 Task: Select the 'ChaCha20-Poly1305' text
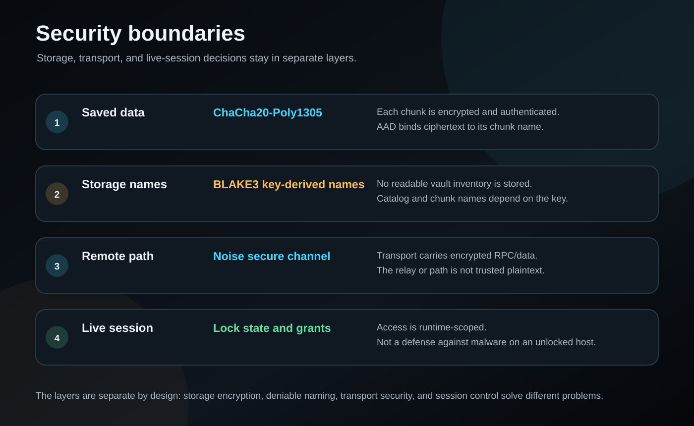tap(268, 113)
